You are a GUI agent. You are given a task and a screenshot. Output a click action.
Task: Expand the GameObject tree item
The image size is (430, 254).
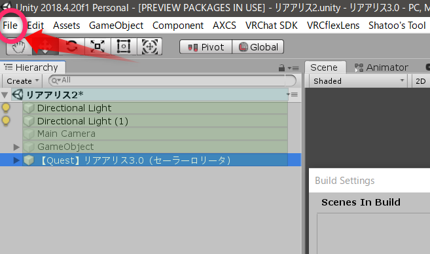16,147
